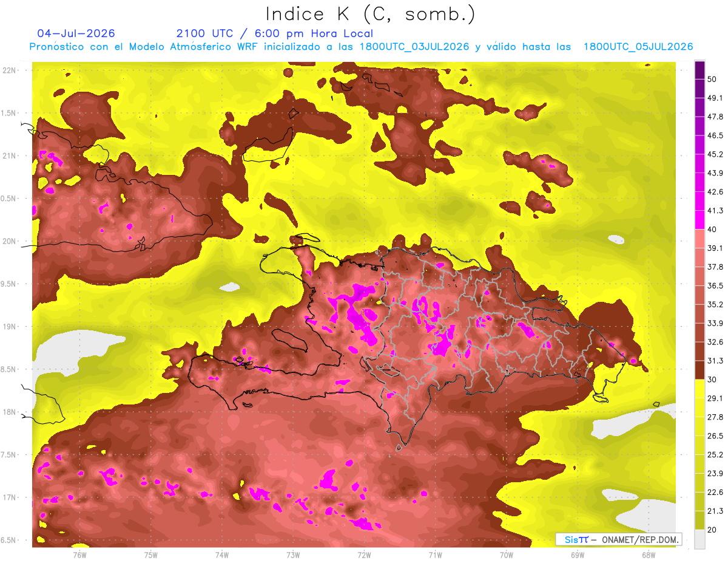The width and height of the screenshot is (728, 563).
Task: Click the longitude label "76W"
Action: [79, 554]
